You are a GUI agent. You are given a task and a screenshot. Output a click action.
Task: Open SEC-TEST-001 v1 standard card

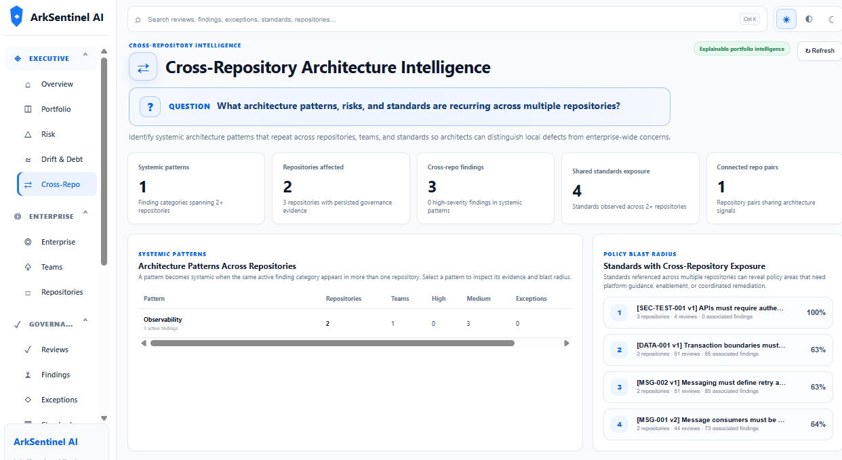click(718, 312)
